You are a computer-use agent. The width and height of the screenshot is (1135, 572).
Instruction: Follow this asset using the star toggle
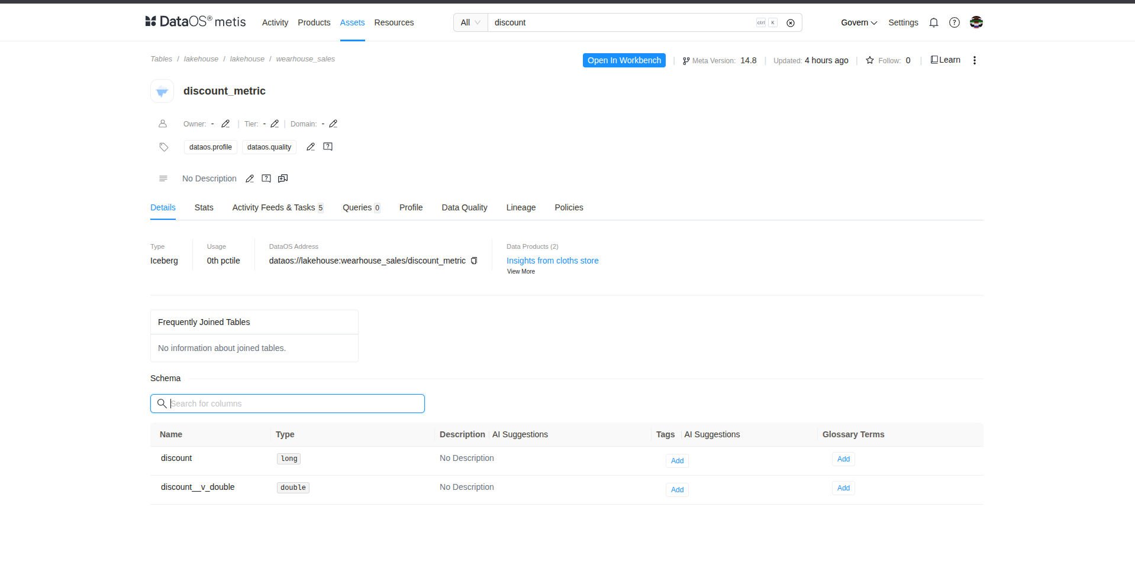click(869, 60)
